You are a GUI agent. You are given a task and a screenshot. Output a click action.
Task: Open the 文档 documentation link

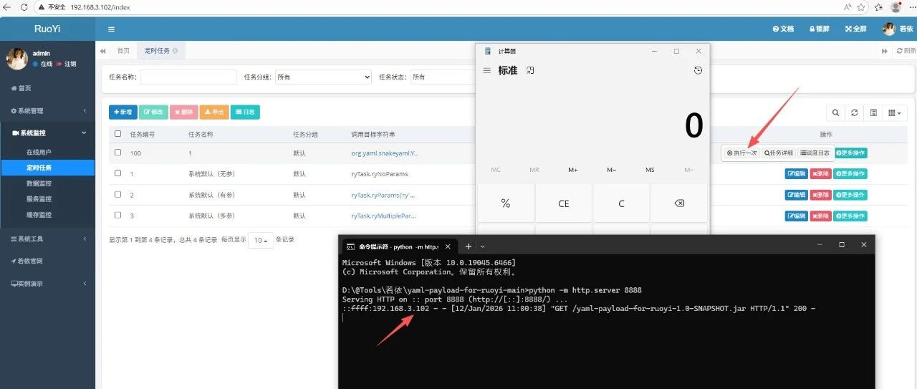click(783, 29)
